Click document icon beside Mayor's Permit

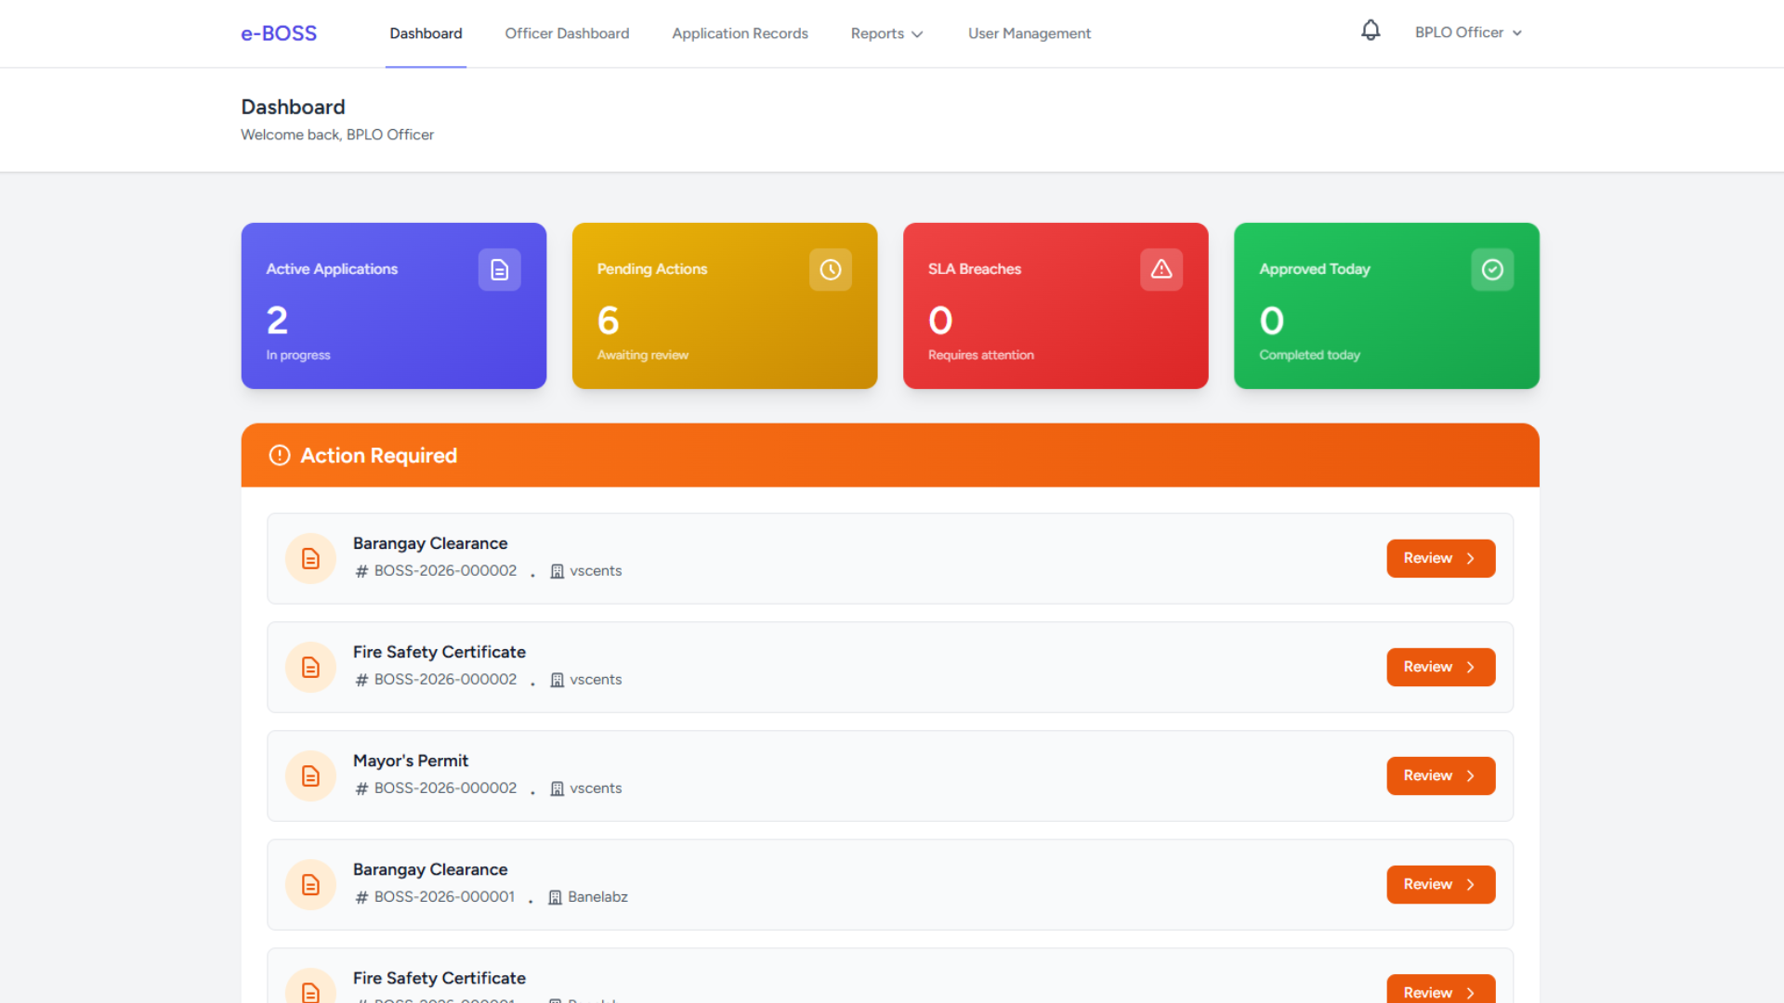click(x=310, y=775)
